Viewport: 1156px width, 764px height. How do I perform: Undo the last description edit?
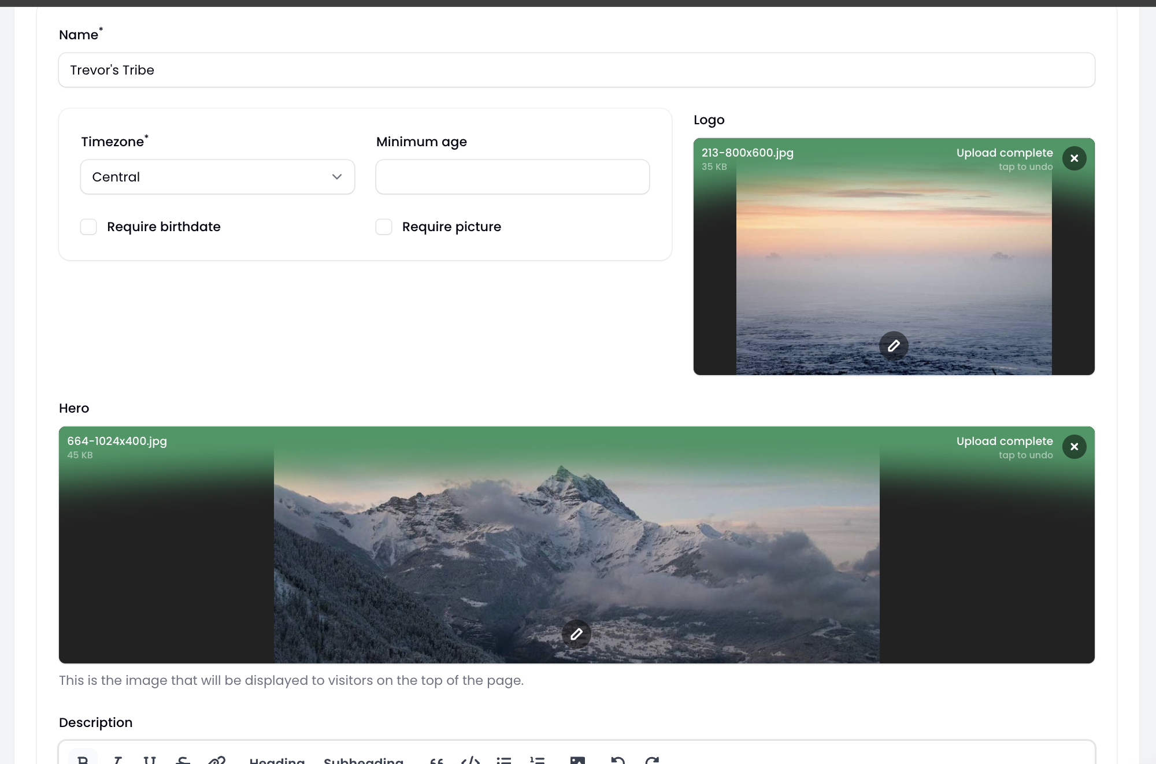[618, 759]
